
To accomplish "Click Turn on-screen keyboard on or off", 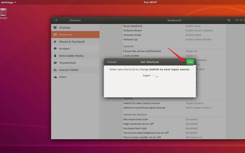I will point(174,133).
